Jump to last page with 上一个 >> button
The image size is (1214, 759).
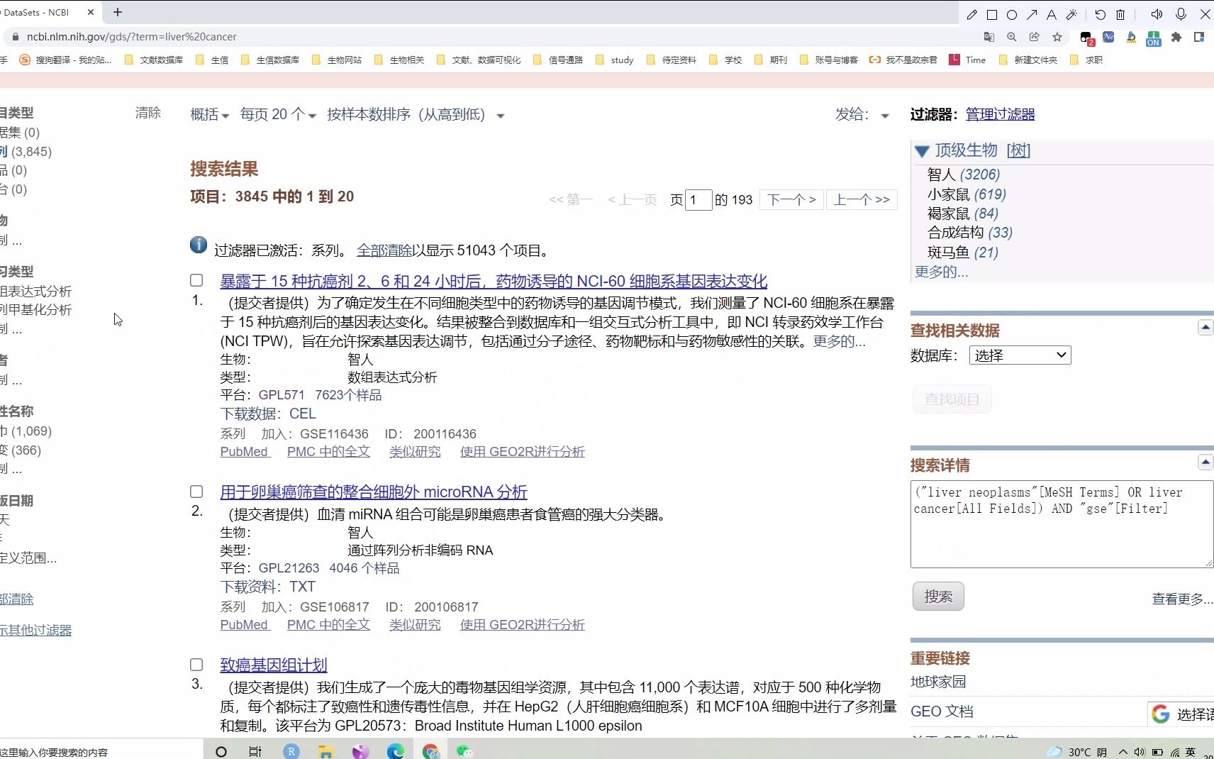(x=862, y=199)
